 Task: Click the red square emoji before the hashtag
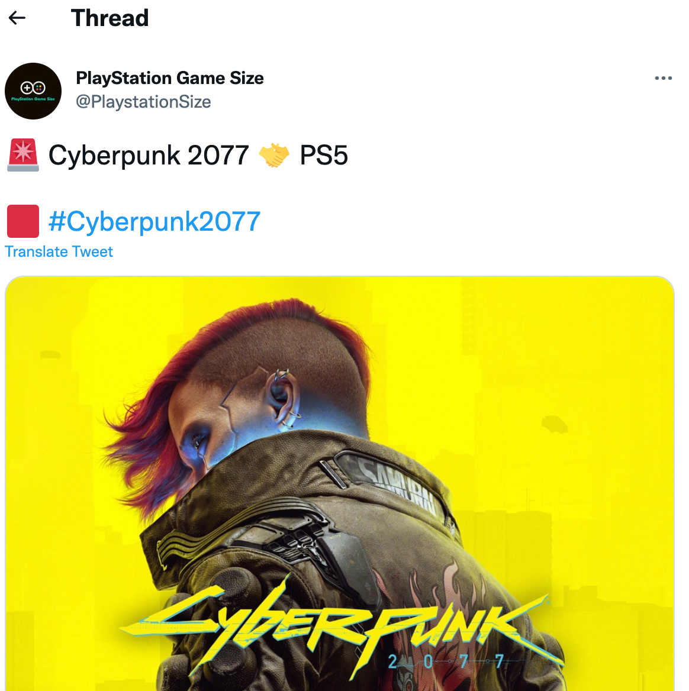click(23, 221)
